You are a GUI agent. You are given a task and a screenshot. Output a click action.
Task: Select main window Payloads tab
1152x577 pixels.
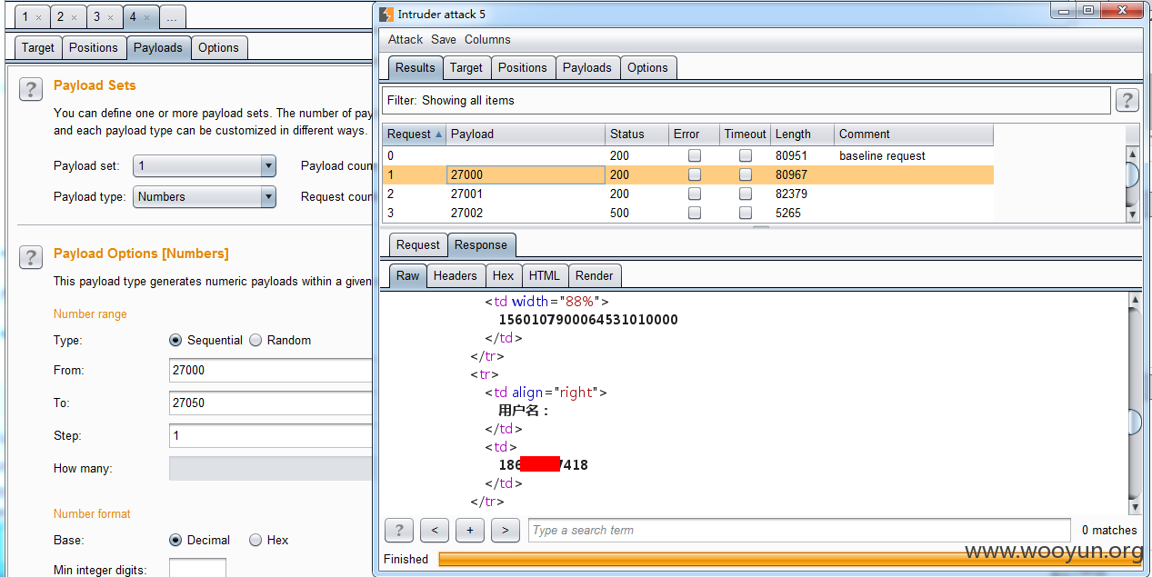coord(158,47)
